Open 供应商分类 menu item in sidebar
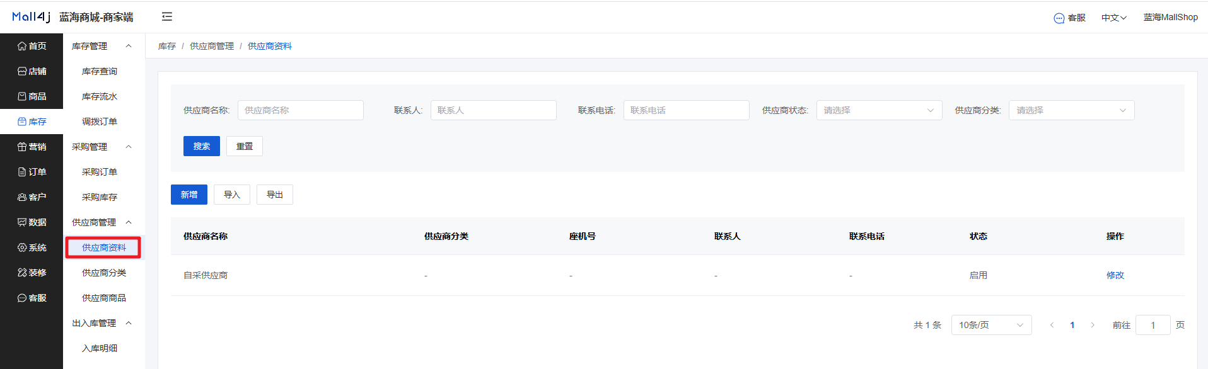The width and height of the screenshot is (1208, 369). [x=104, y=273]
